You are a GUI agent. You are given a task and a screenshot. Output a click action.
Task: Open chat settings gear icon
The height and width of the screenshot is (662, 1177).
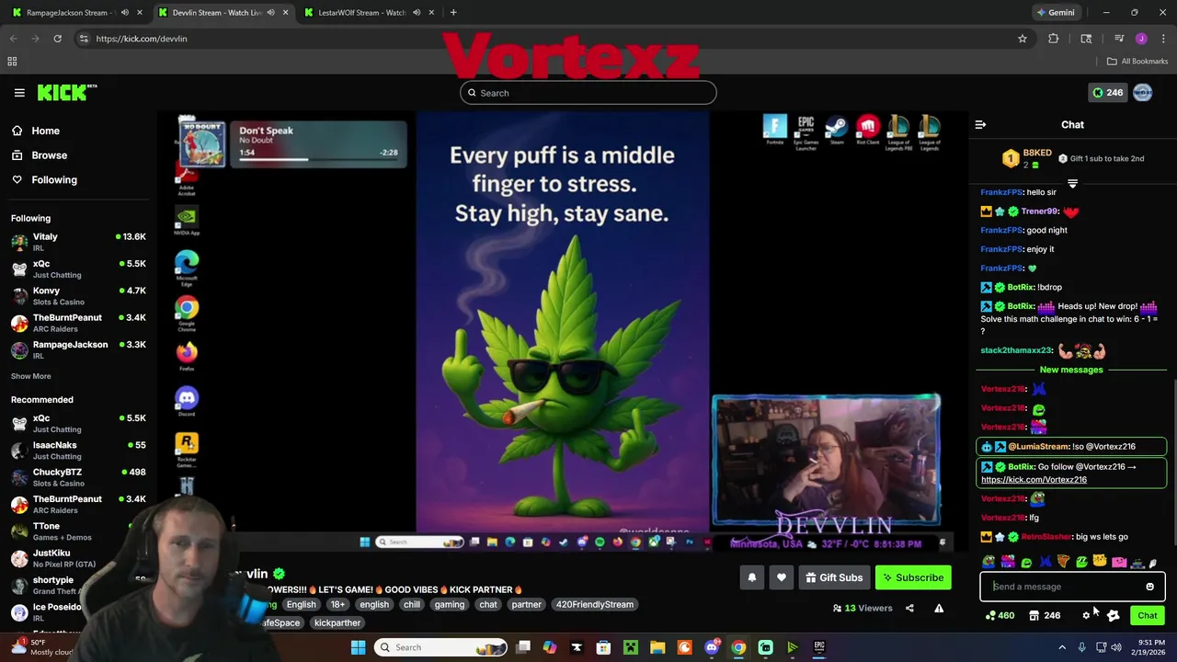[1086, 615]
